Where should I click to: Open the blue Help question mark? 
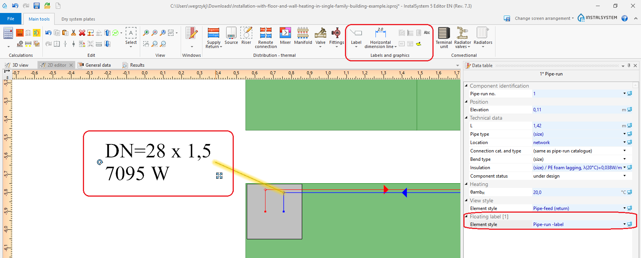pyautogui.click(x=625, y=18)
